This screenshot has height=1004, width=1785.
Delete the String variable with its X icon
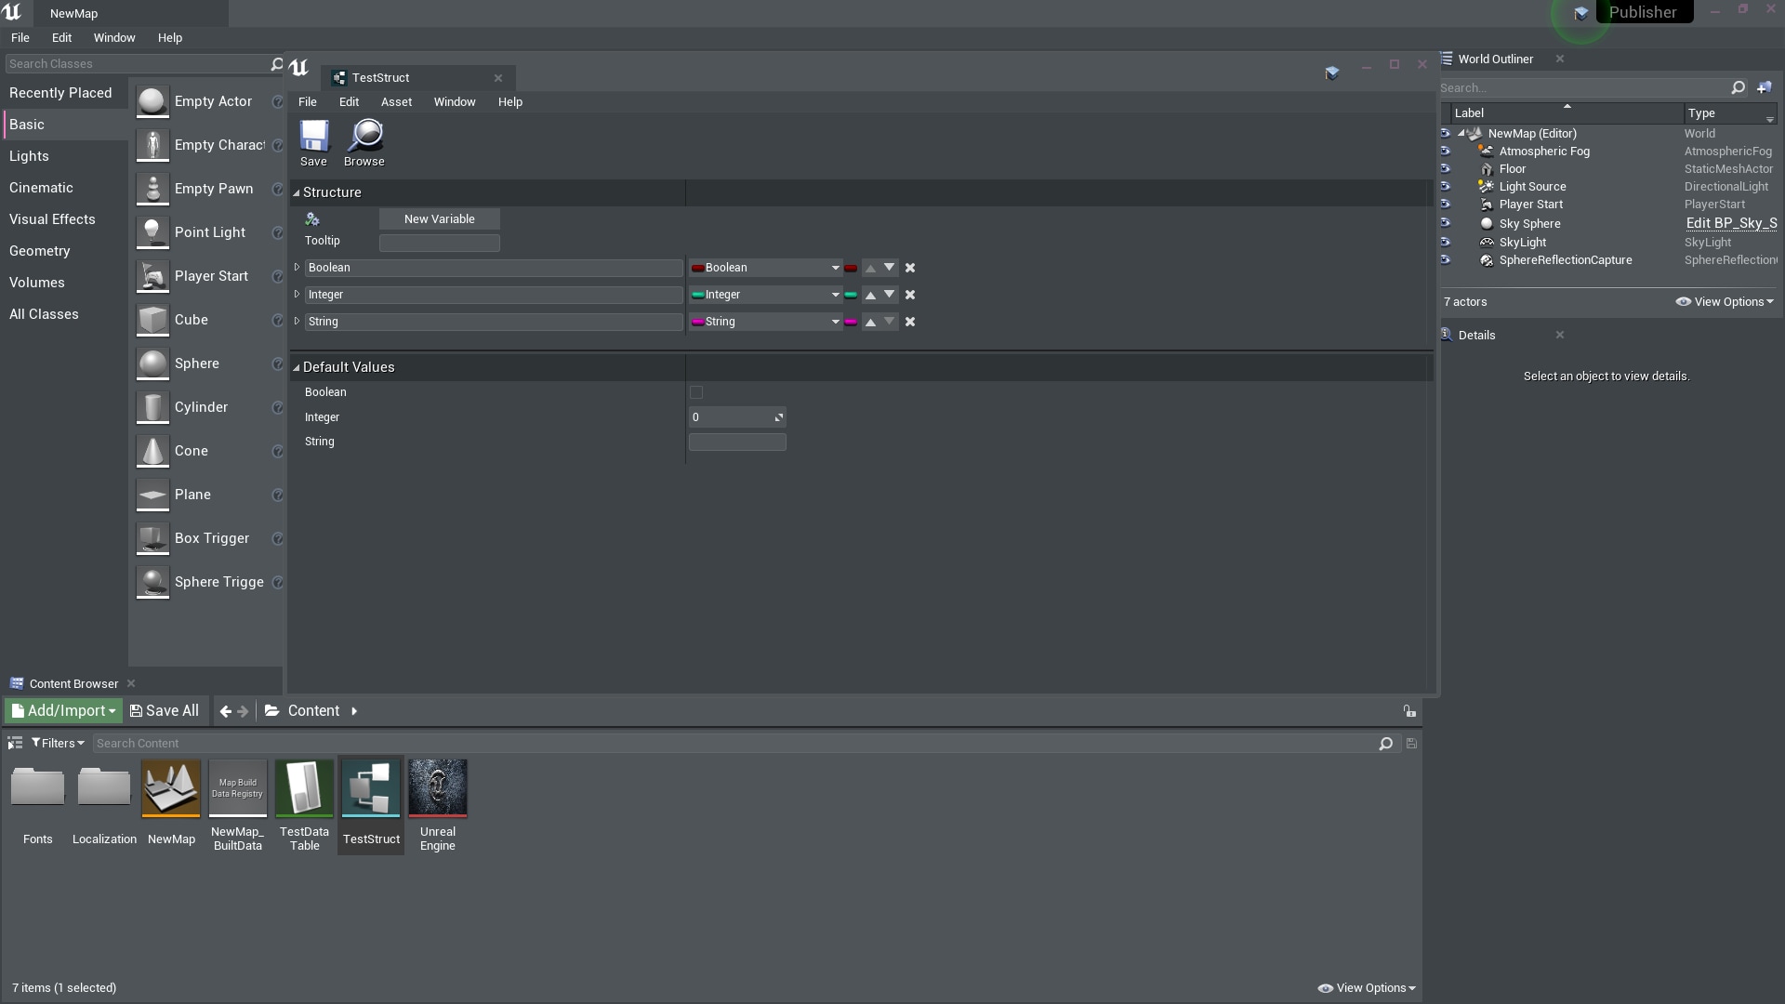pos(909,322)
